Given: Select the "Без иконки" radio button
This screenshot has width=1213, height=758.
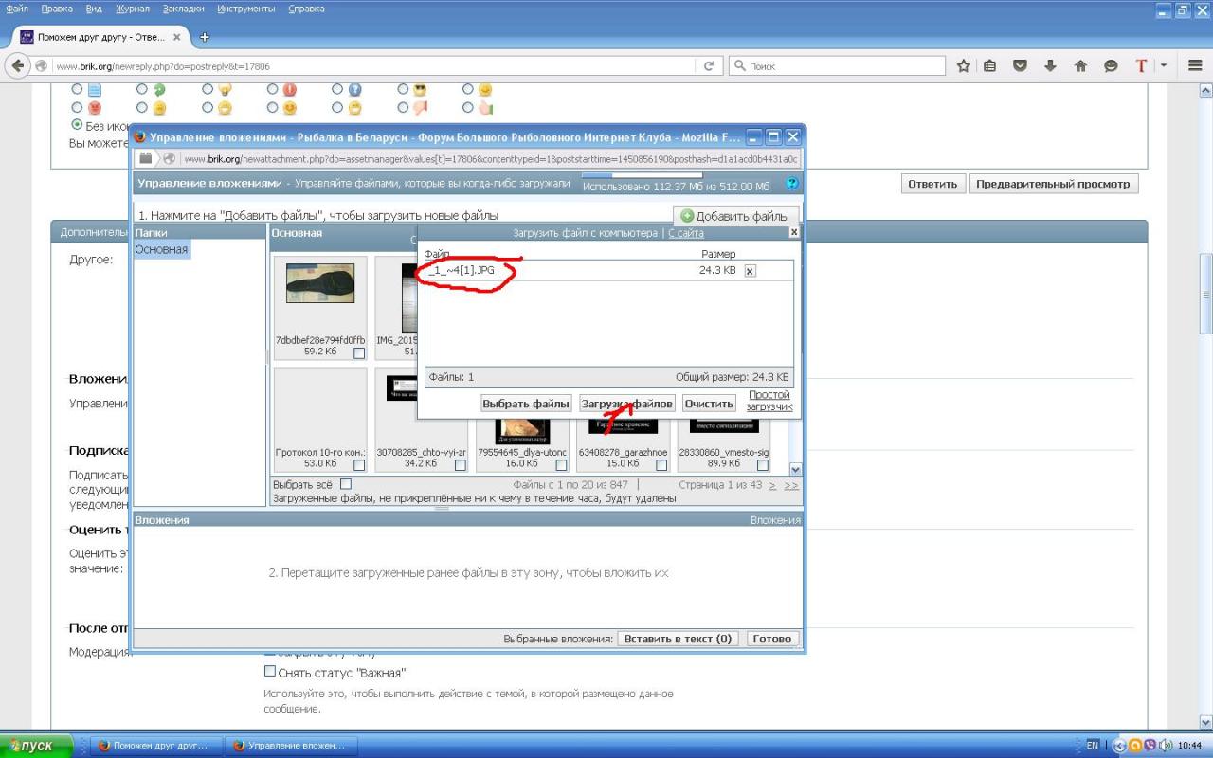Looking at the screenshot, I should (77, 125).
